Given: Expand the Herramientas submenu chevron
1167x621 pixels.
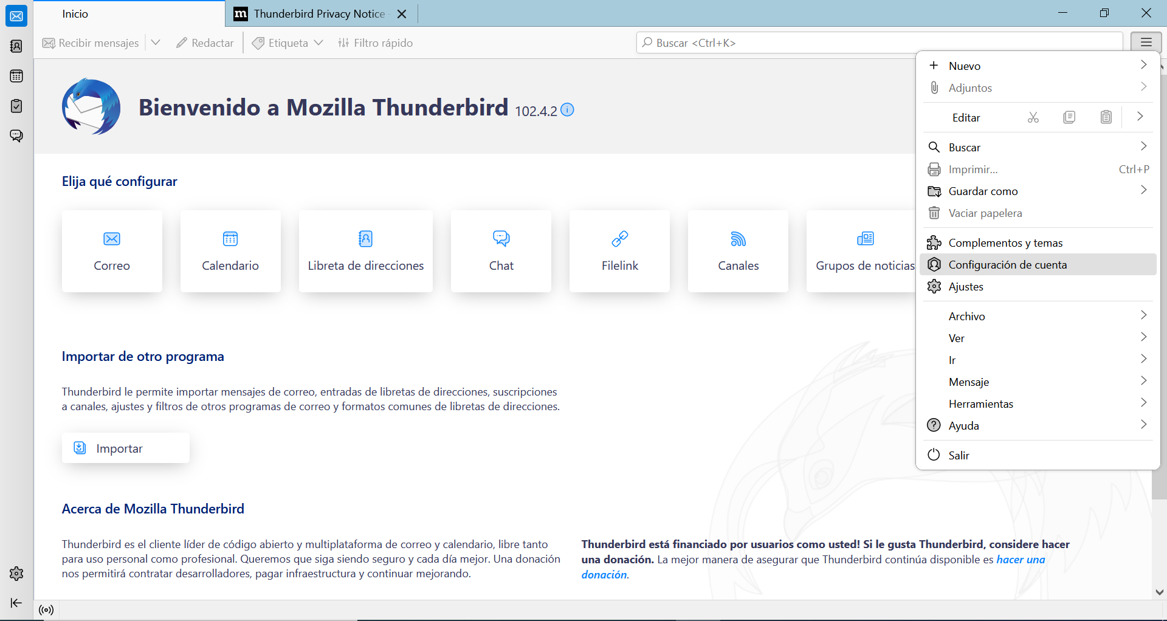Looking at the screenshot, I should tap(1143, 403).
